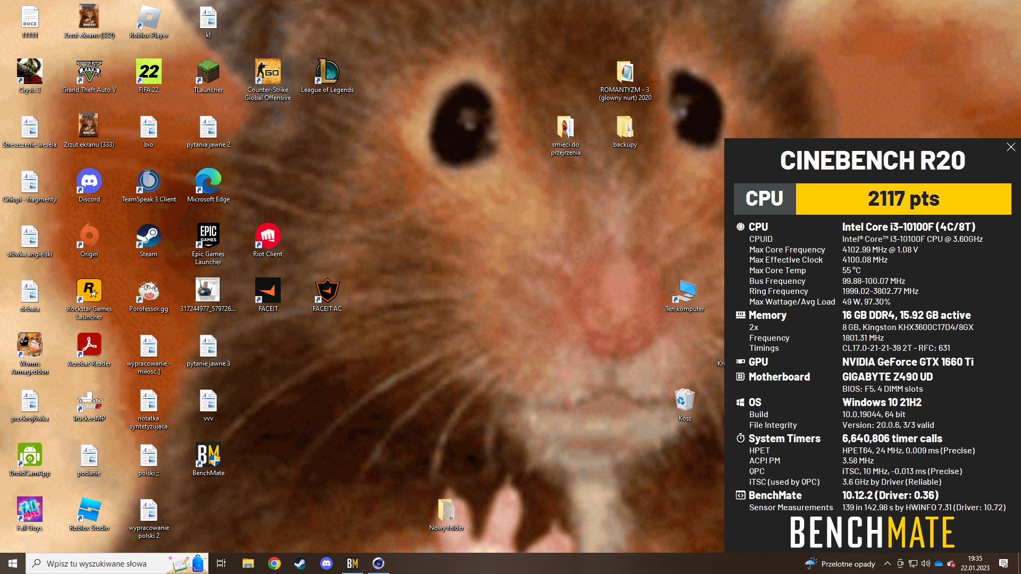This screenshot has height=574, width=1021.
Task: Expand hidden system tray icons
Action: [887, 563]
